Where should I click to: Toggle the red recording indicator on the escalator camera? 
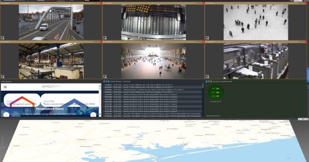[x=204, y=3]
